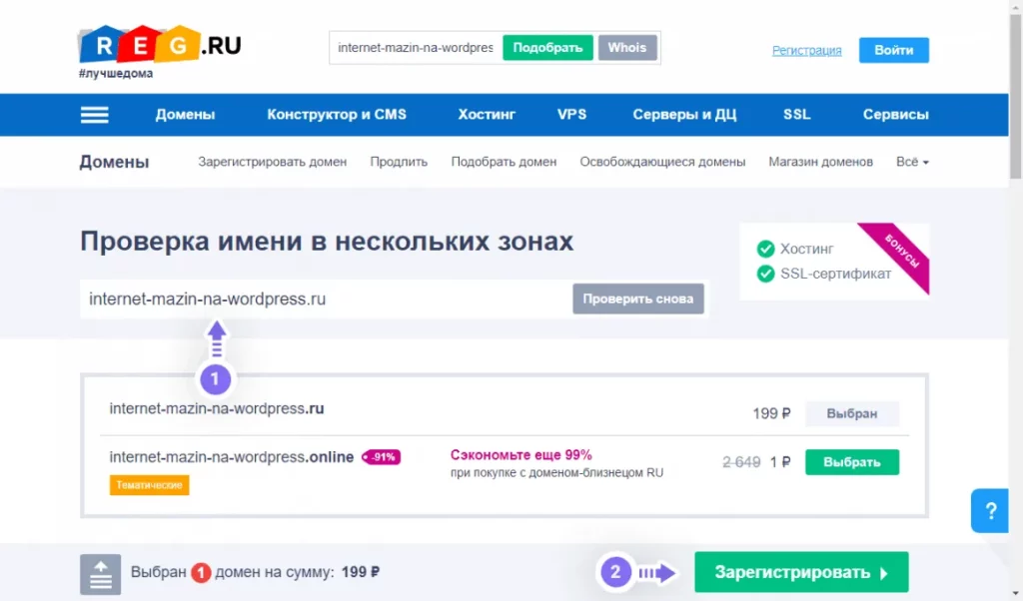Select the .online domain with Выбрать
Image resolution: width=1023 pixels, height=601 pixels.
click(x=851, y=462)
